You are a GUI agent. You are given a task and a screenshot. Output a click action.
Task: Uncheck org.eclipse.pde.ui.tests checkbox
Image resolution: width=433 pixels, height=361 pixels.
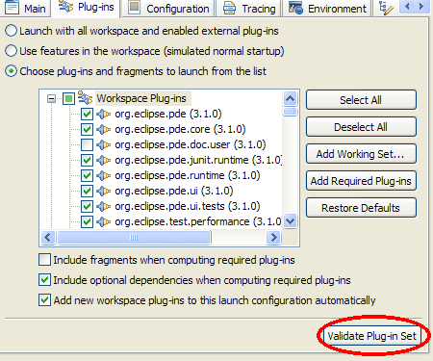click(87, 206)
